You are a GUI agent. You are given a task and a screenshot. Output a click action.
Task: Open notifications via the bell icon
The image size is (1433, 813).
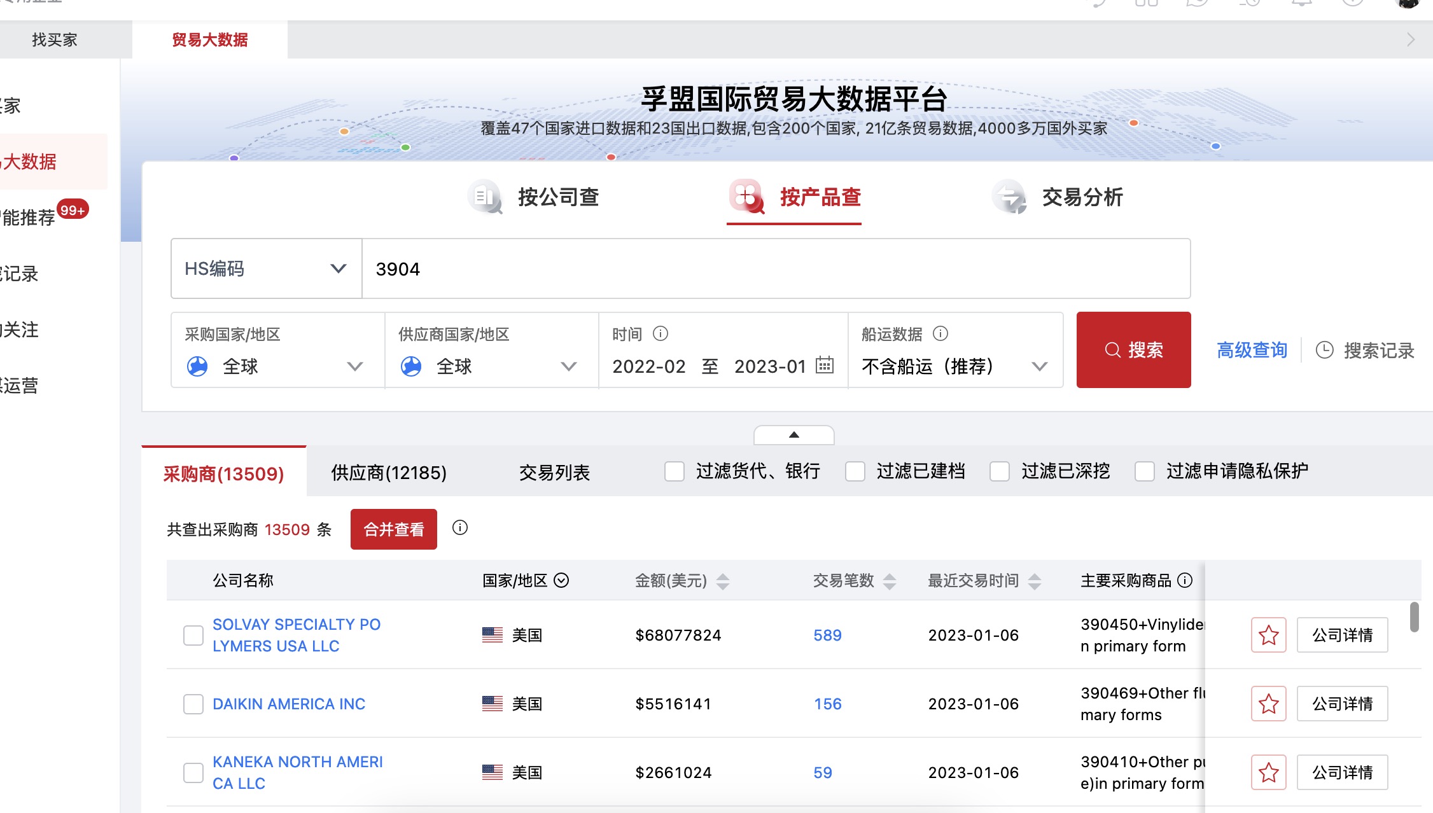tap(1301, 4)
